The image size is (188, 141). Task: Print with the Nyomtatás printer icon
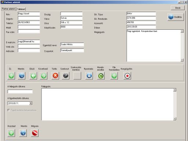[x=89, y=76]
